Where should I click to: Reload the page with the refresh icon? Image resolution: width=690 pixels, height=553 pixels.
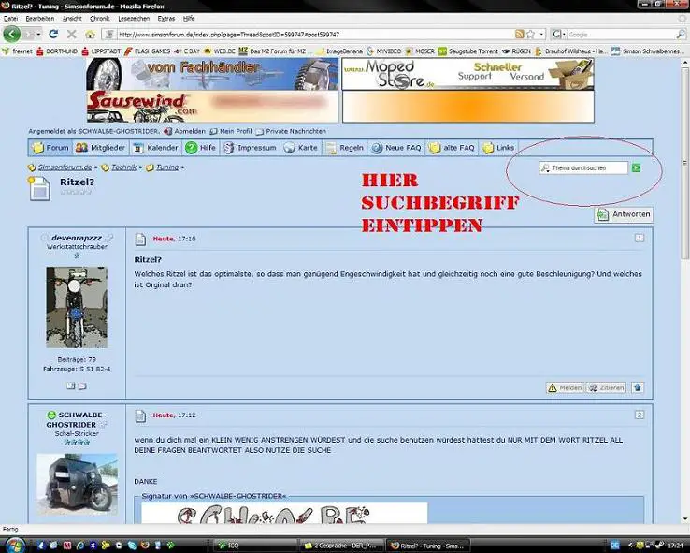[x=53, y=34]
